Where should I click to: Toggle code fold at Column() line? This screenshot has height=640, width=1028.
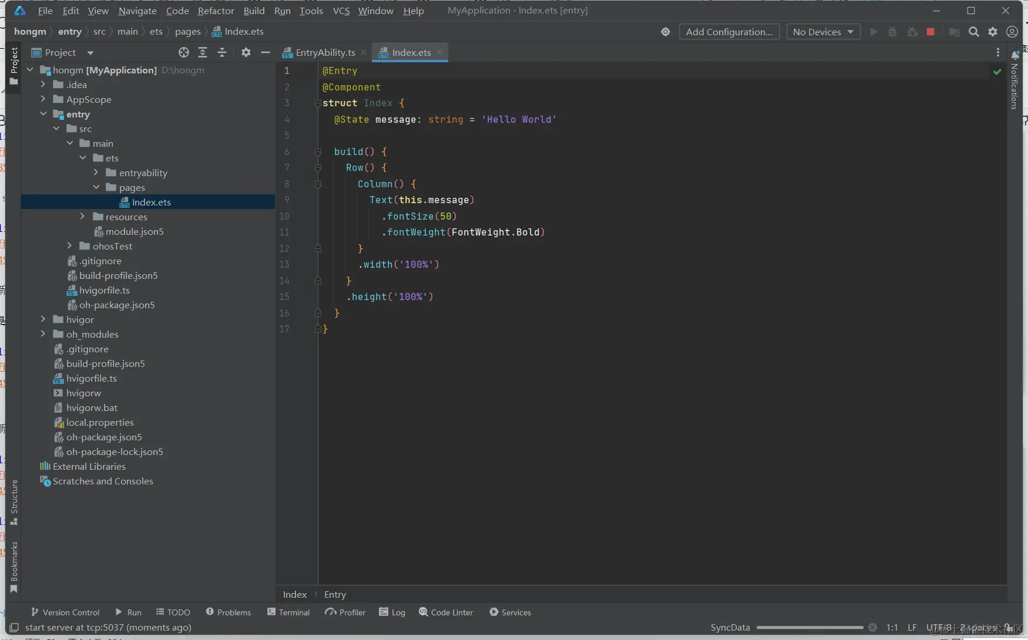click(x=318, y=184)
